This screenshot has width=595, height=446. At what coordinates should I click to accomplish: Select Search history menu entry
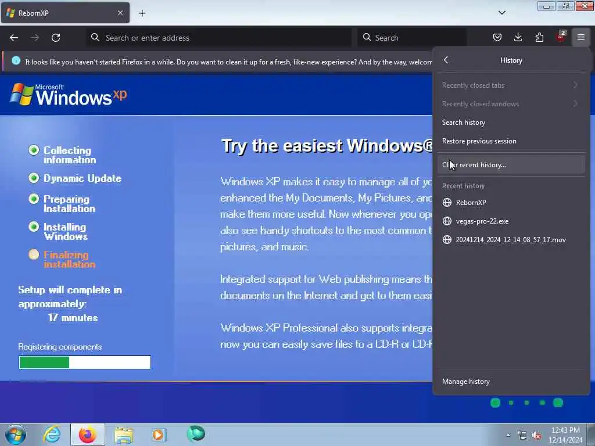click(511, 123)
